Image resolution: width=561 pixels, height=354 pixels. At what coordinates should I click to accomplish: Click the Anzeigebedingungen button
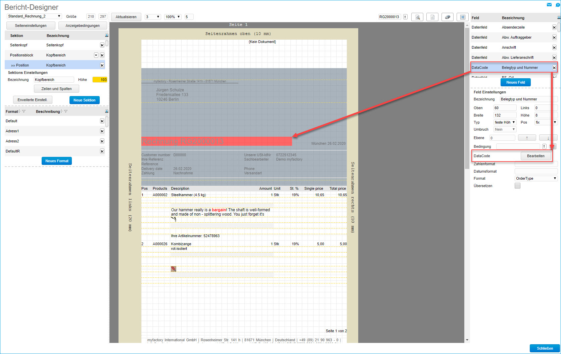click(83, 26)
